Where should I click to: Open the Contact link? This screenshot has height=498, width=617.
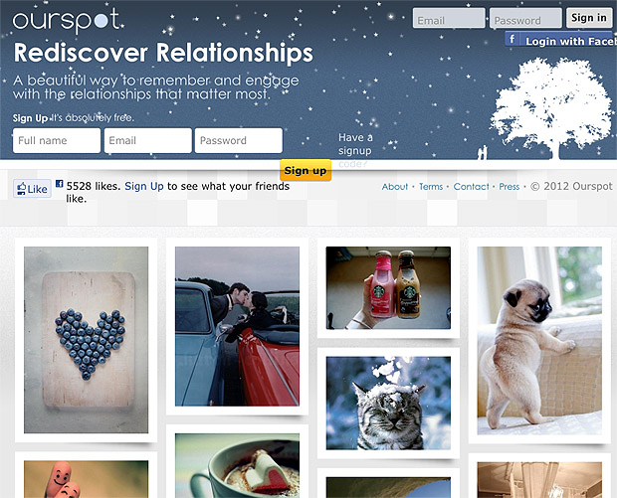pos(471,187)
